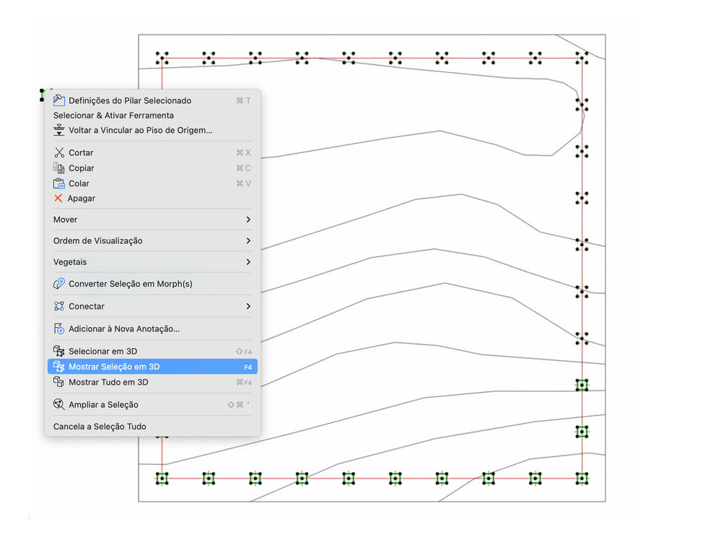Choose Copiar from context menu
The width and height of the screenshot is (721, 540).
[x=152, y=168]
